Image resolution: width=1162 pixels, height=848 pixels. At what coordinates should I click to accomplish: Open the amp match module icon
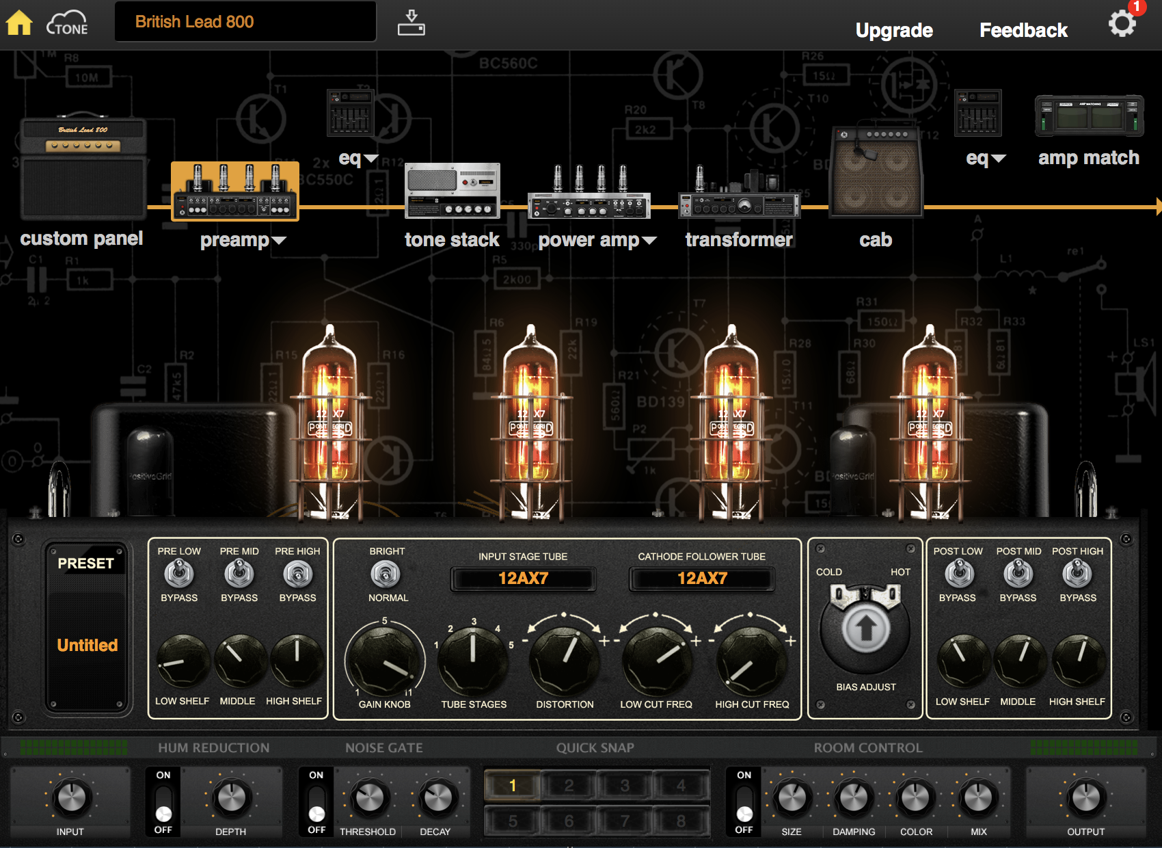[x=1089, y=115]
